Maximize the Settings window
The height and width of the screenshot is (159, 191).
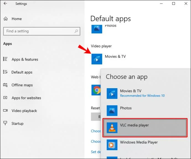174,4
